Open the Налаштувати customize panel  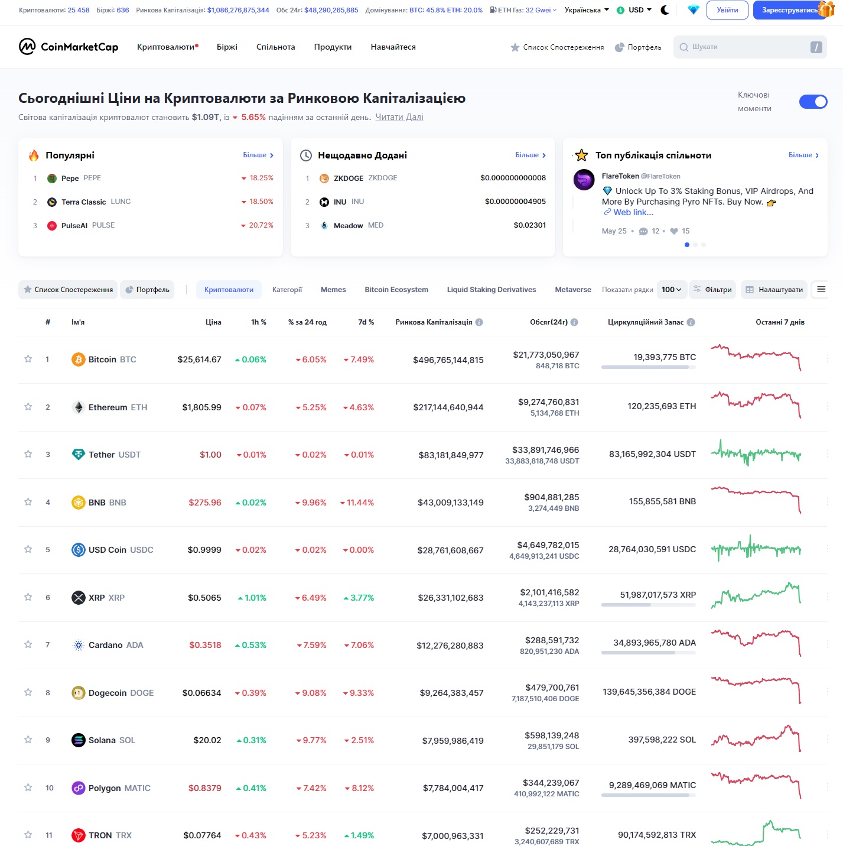pos(774,290)
